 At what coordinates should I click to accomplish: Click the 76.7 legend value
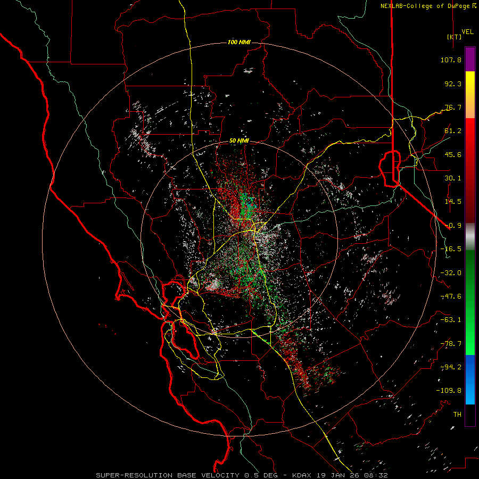point(453,107)
